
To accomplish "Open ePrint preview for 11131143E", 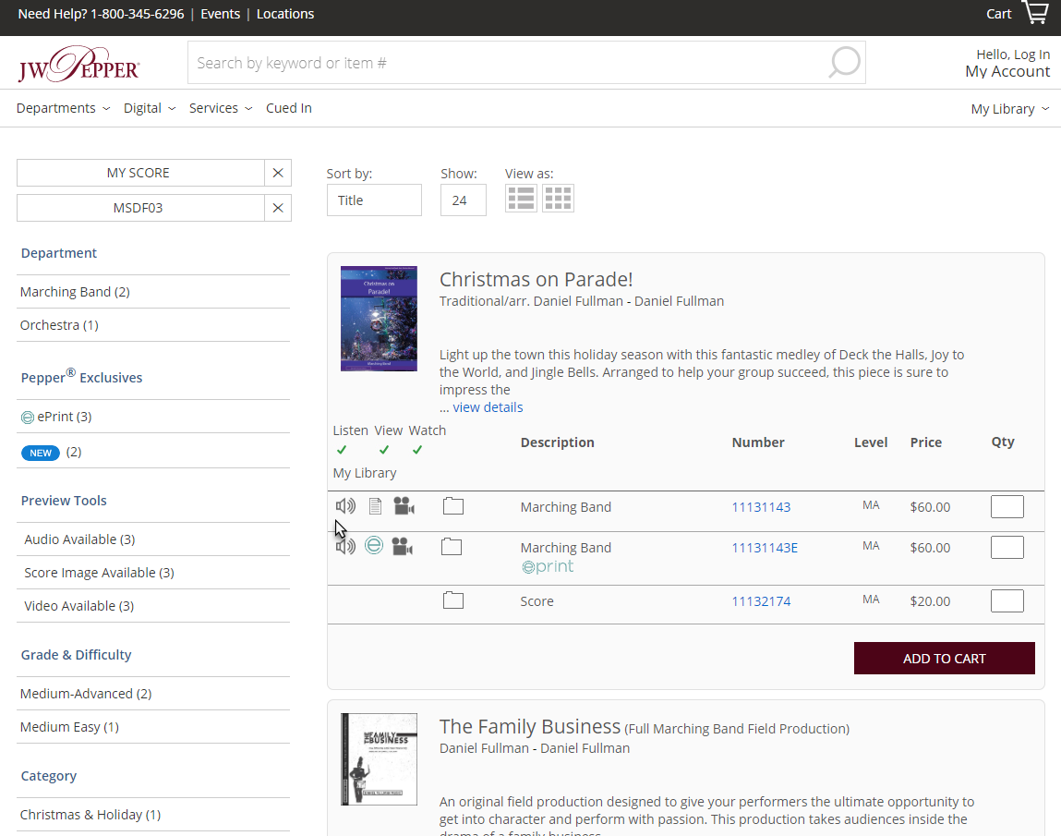I will point(373,545).
